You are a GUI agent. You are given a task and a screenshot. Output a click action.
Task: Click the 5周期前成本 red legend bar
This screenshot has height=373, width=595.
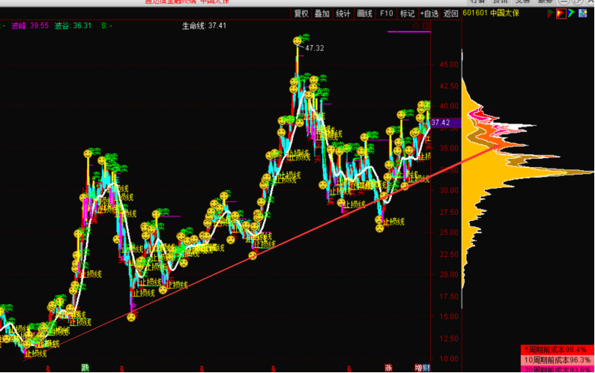[557, 350]
